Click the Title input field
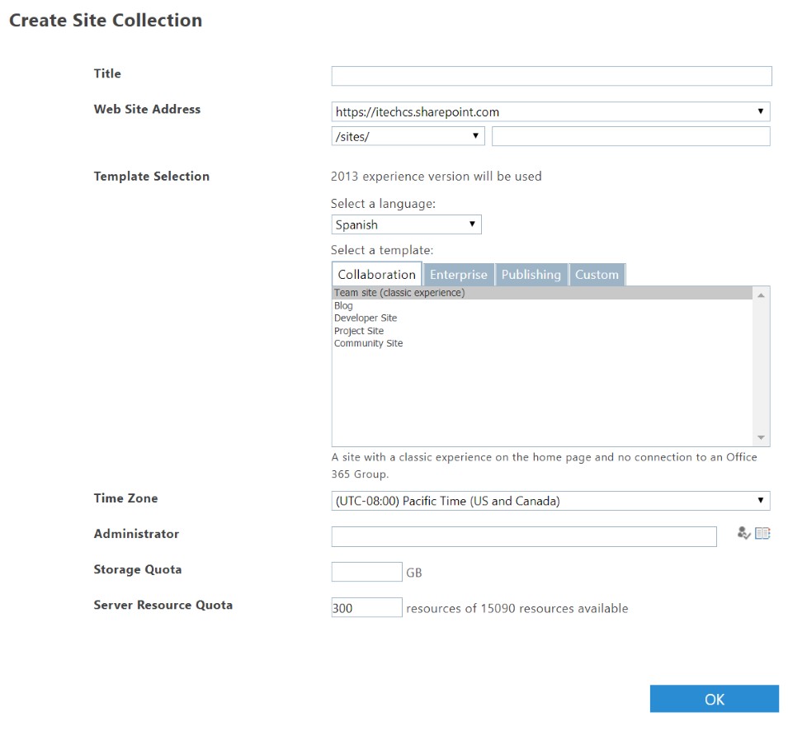This screenshot has height=731, width=788. point(552,76)
